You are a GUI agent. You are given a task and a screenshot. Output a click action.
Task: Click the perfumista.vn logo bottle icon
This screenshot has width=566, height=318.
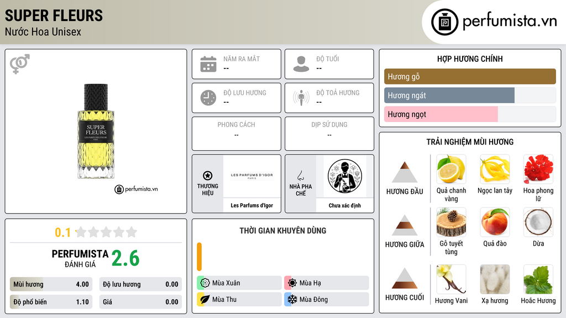pos(444,22)
